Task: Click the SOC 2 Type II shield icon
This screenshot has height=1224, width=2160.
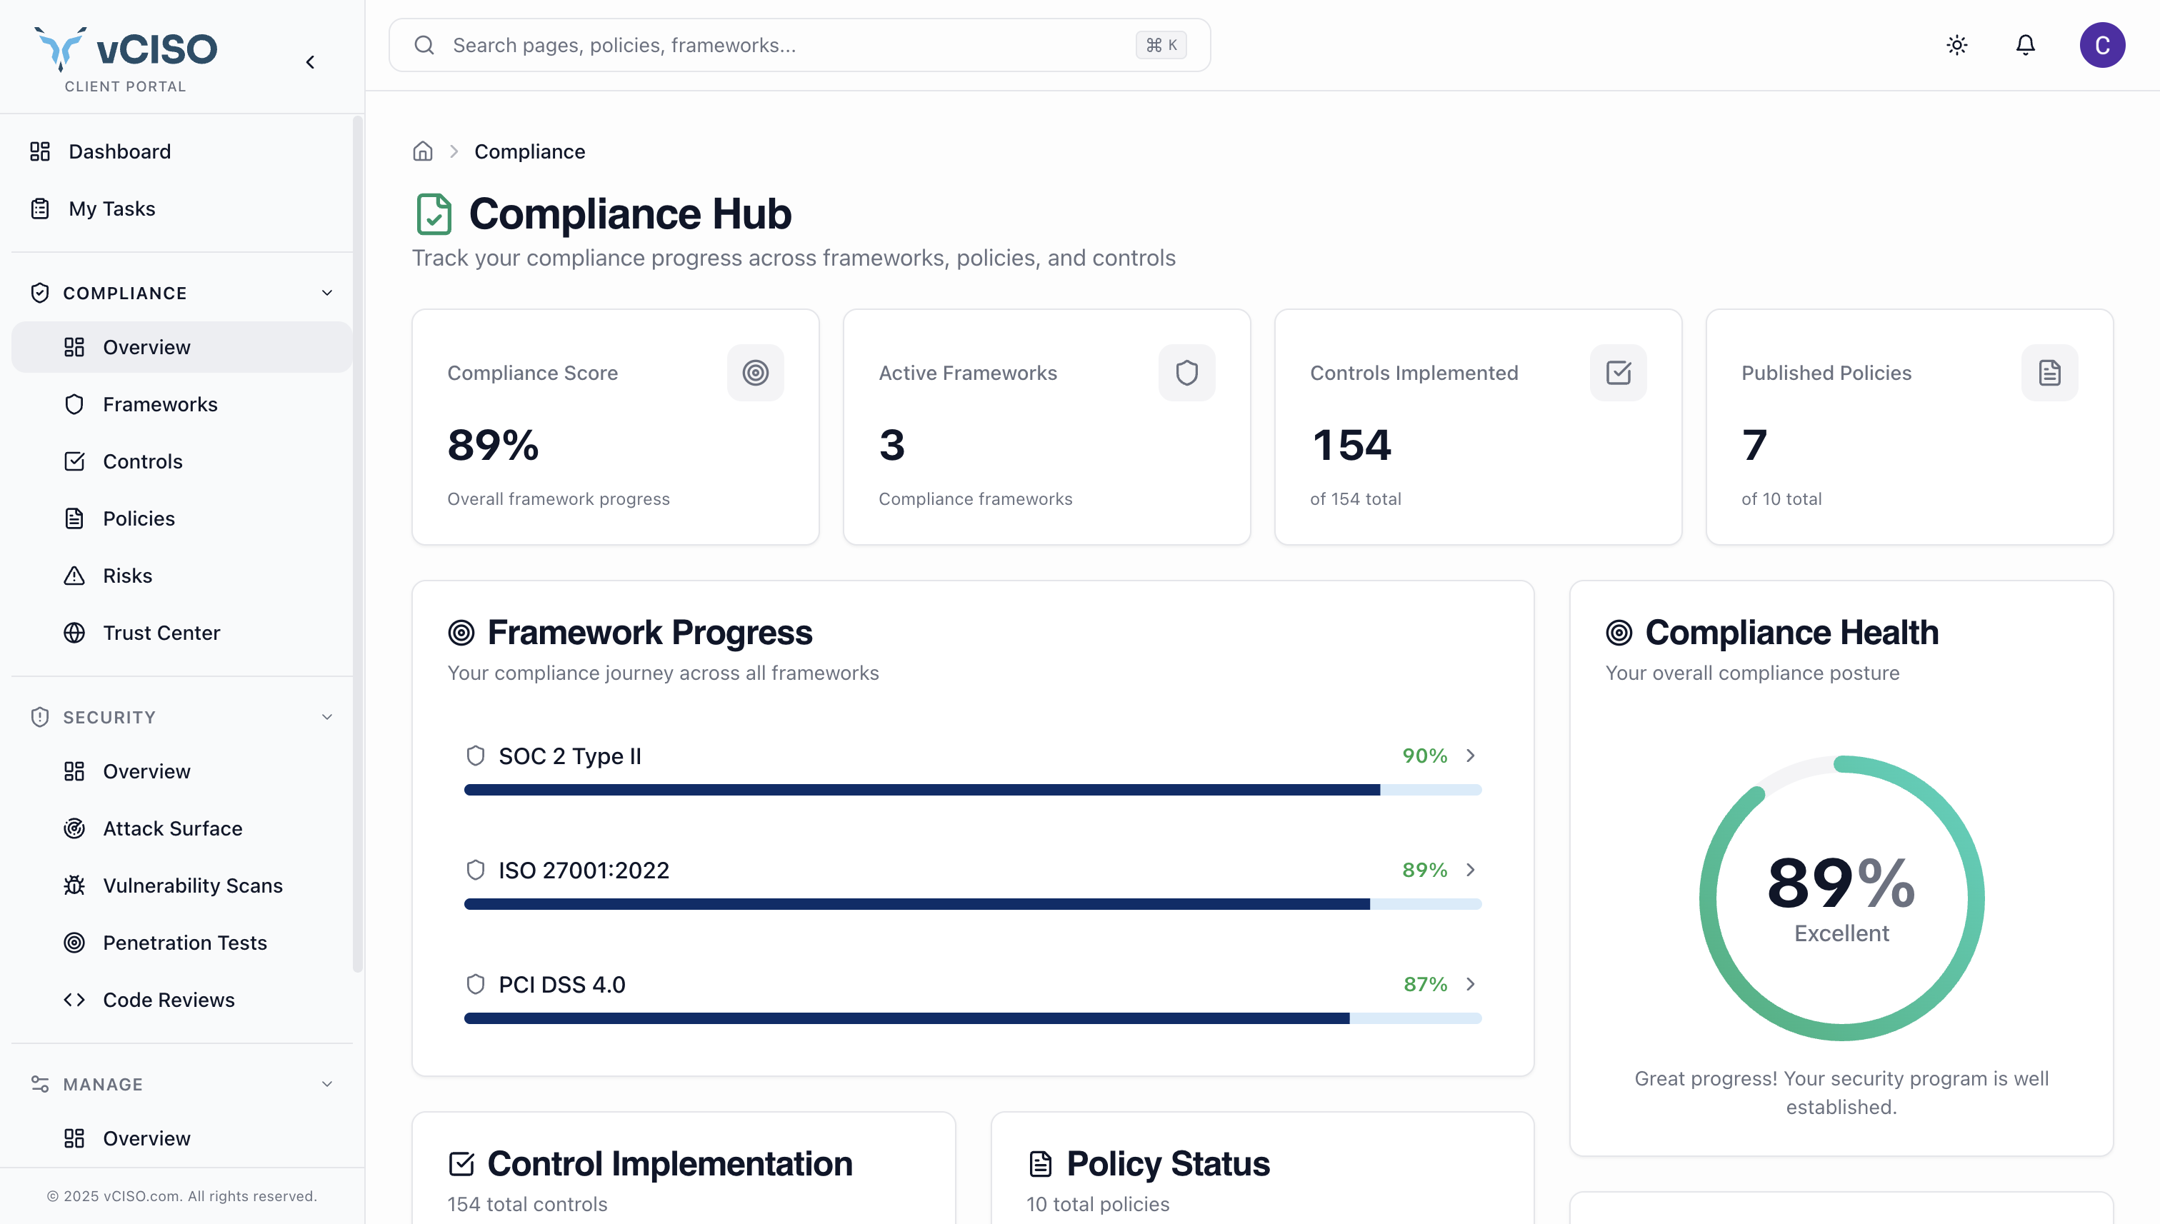Action: point(475,756)
